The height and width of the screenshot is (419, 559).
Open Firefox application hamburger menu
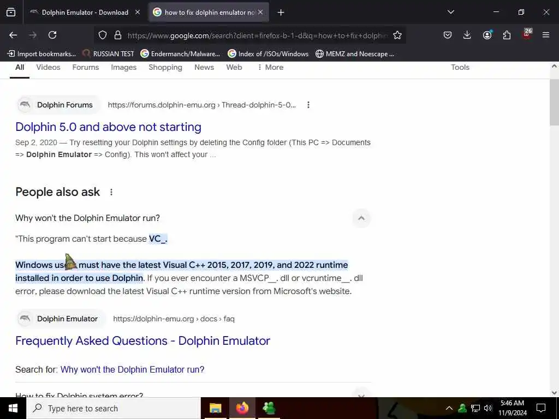click(546, 35)
